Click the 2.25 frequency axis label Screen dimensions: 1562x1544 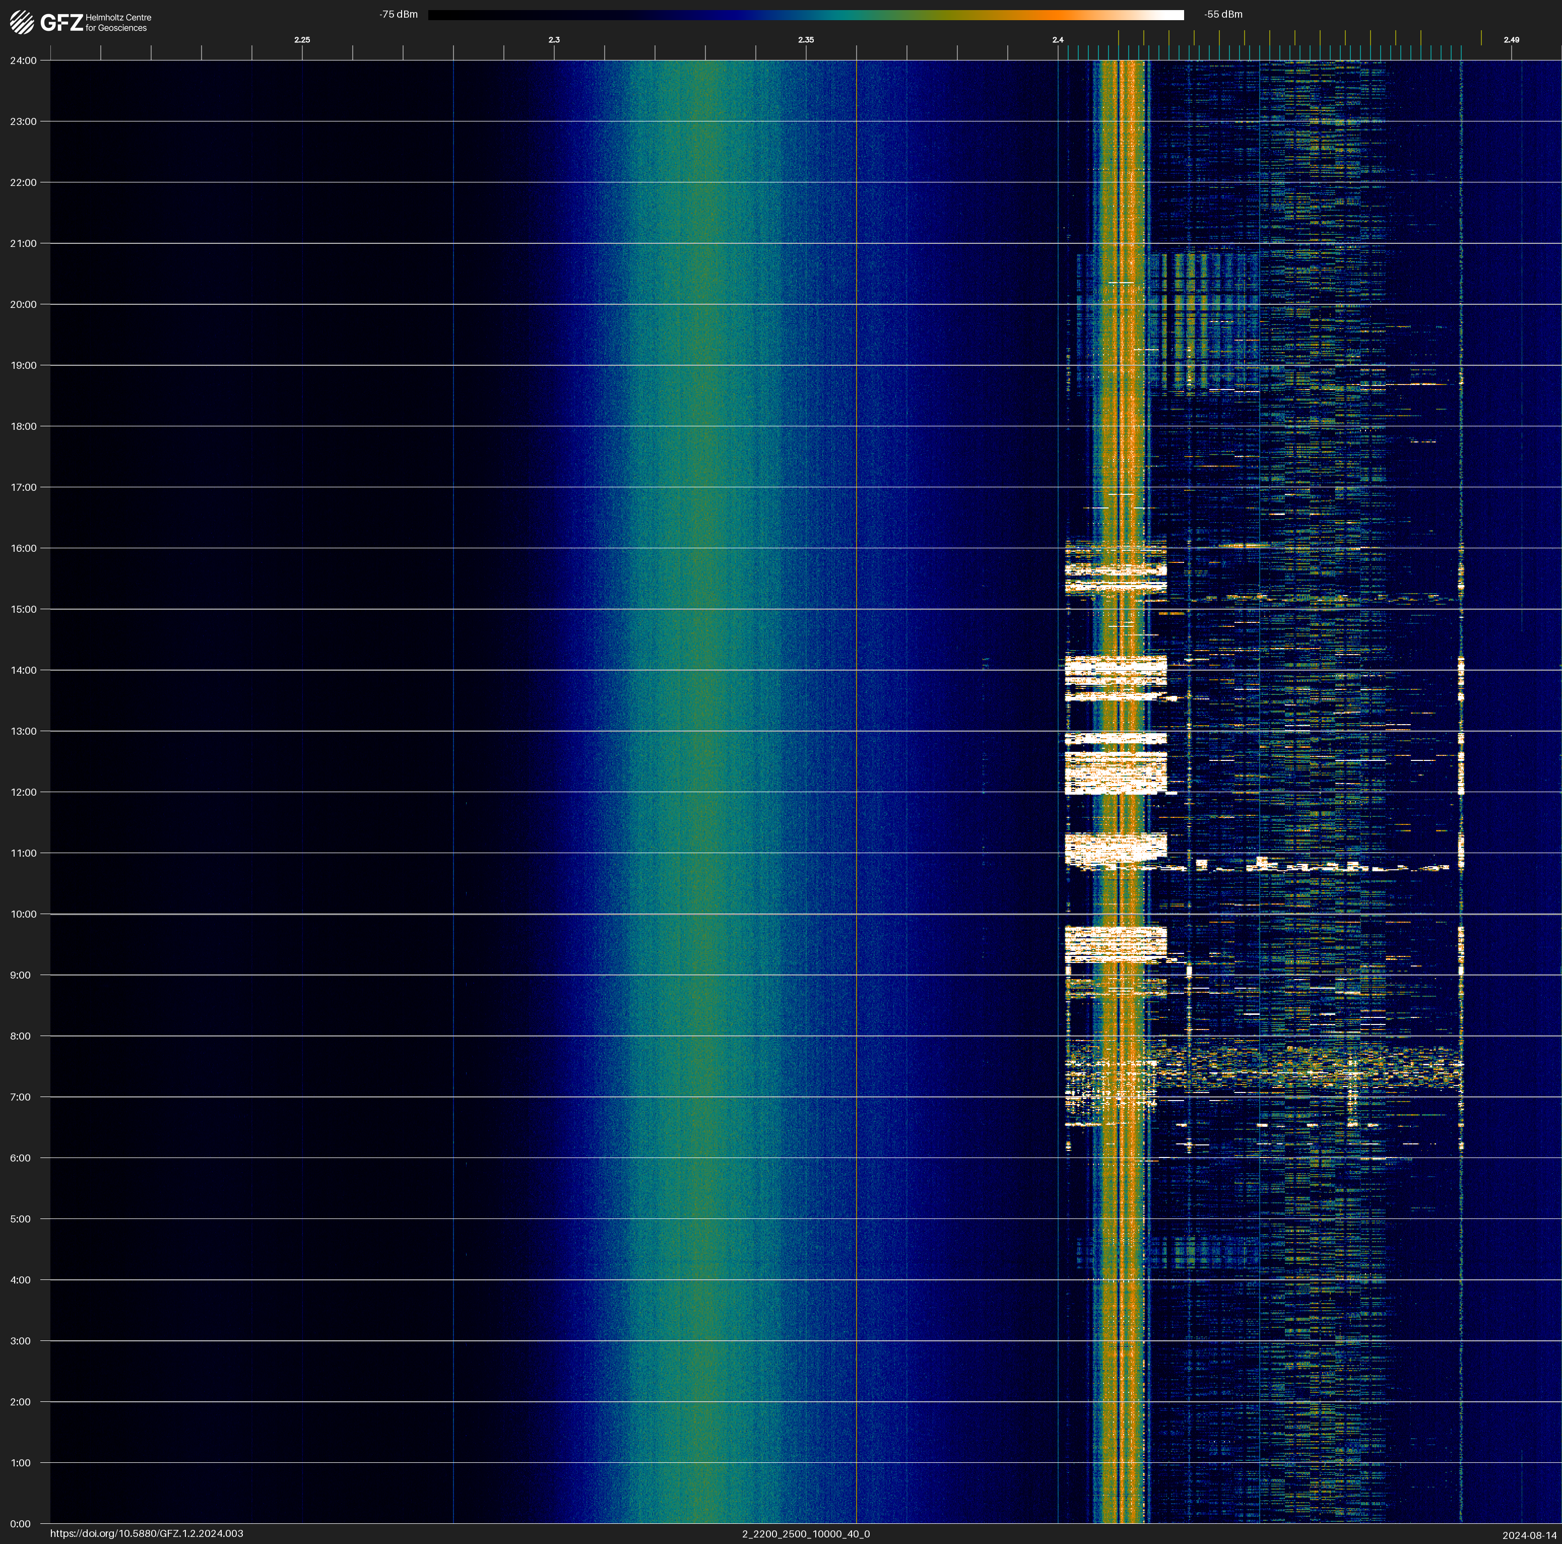coord(301,40)
